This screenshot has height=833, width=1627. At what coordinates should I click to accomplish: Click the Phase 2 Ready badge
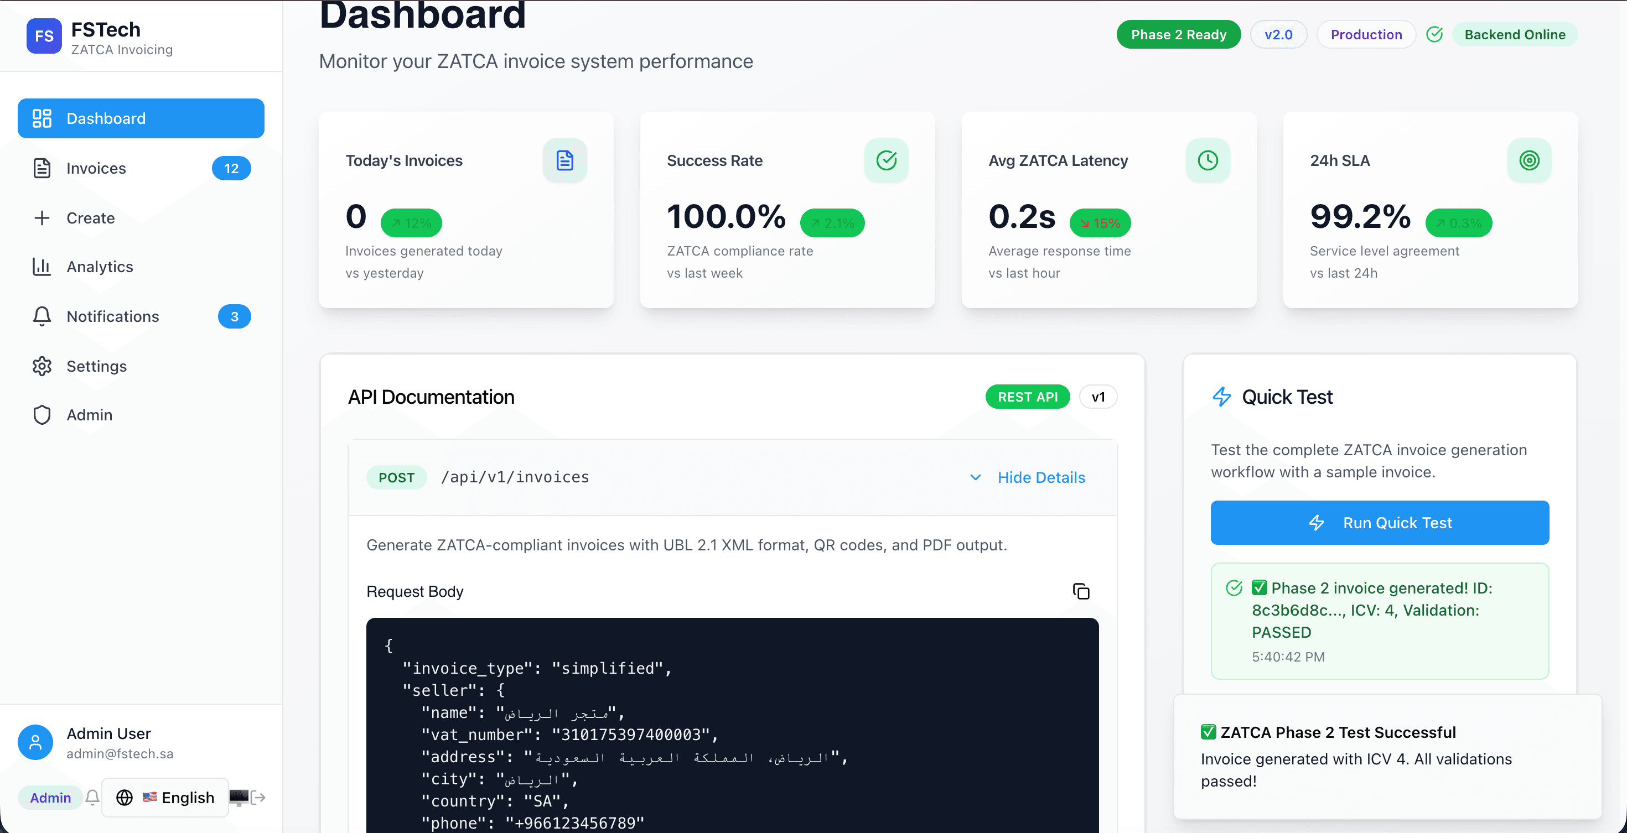coord(1178,35)
